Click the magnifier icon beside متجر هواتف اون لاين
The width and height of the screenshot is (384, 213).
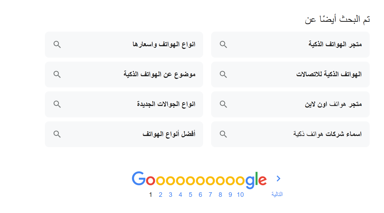pyautogui.click(x=223, y=104)
